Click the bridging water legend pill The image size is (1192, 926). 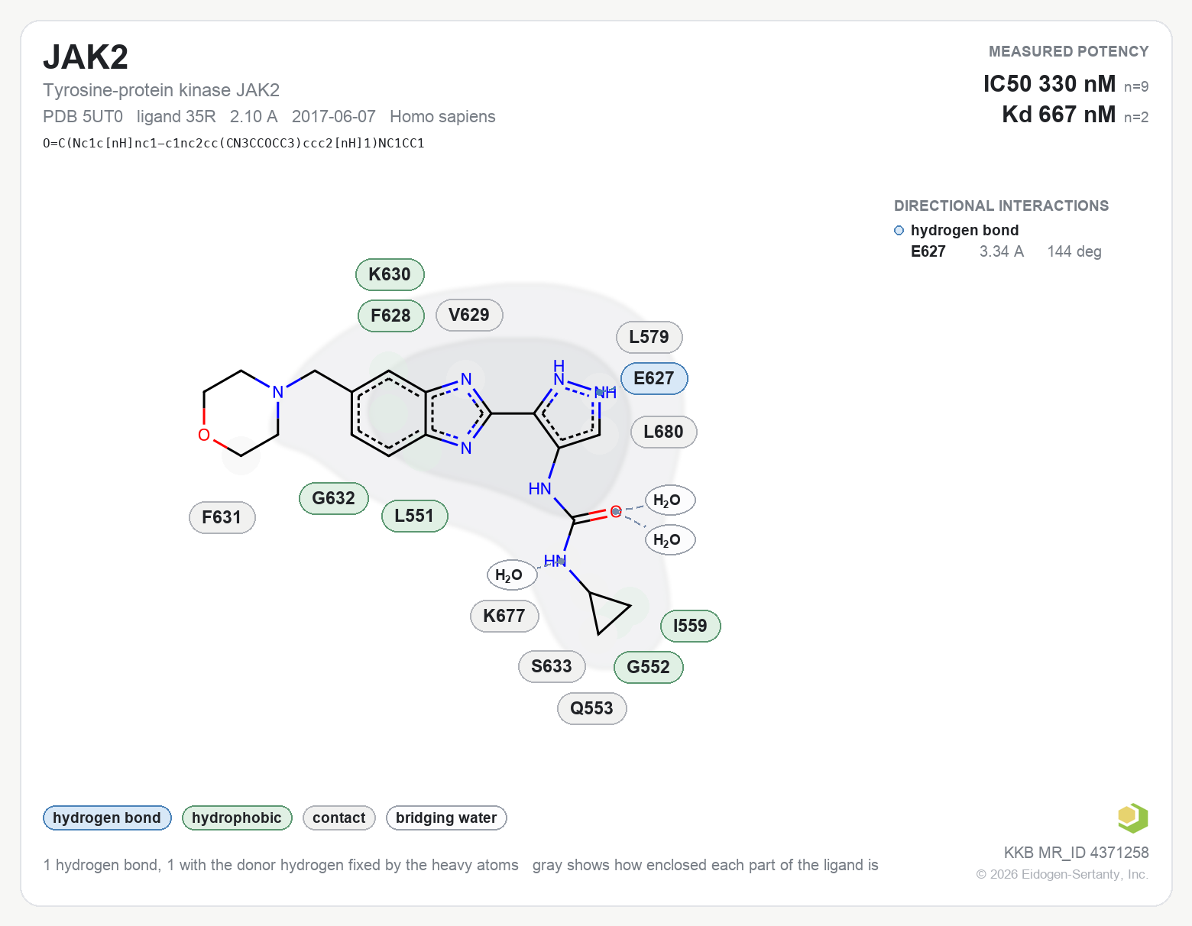(446, 818)
